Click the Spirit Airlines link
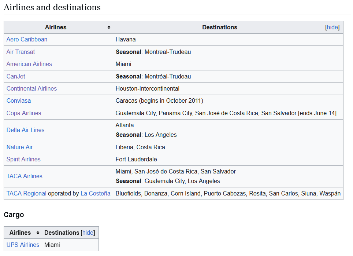353x256 pixels. point(23,160)
